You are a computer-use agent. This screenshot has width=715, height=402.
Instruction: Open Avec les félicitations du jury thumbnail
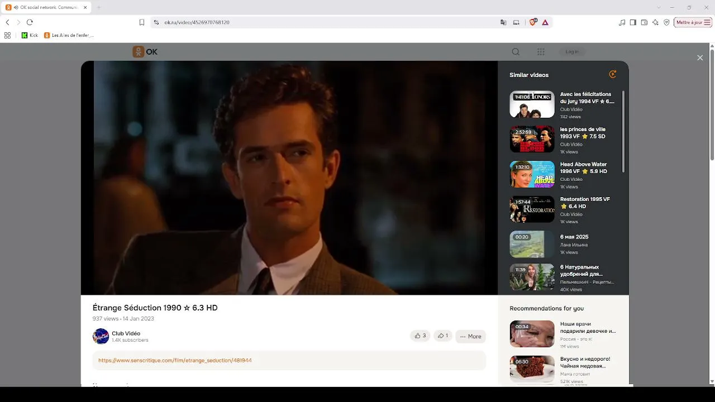[532, 104]
